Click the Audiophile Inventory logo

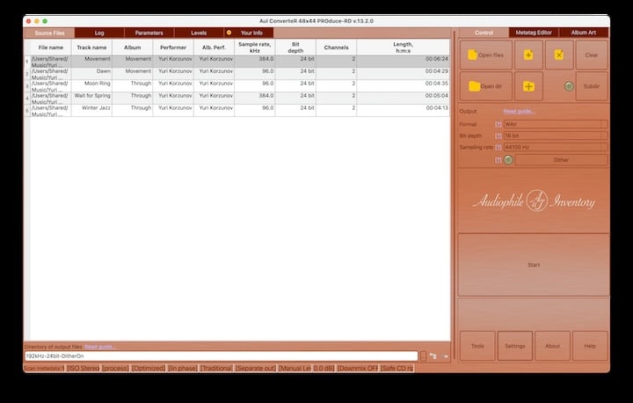pos(534,201)
